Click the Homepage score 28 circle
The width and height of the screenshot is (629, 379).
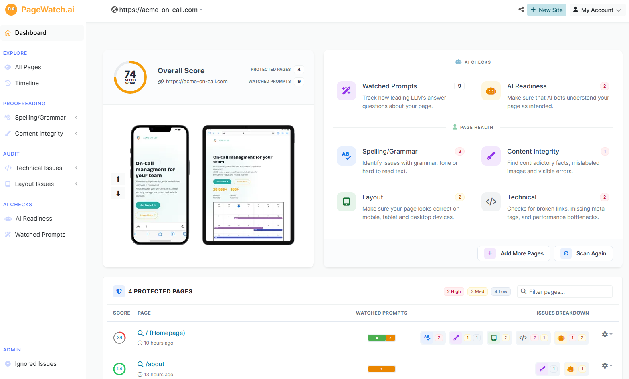pos(119,337)
